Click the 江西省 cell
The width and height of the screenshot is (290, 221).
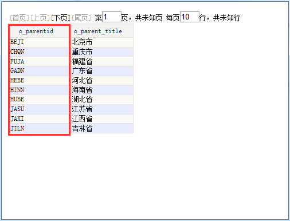pyautogui.click(x=102, y=119)
